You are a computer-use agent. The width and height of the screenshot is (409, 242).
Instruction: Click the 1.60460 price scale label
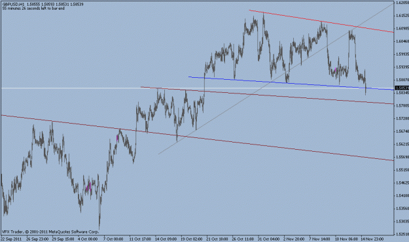[x=402, y=41]
